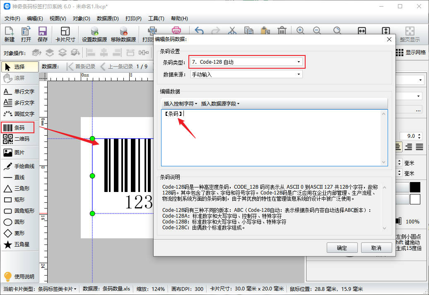This screenshot has height=295, width=429.
Task: Click the fit-to-width horizontal arrows icon
Action: [x=362, y=31]
